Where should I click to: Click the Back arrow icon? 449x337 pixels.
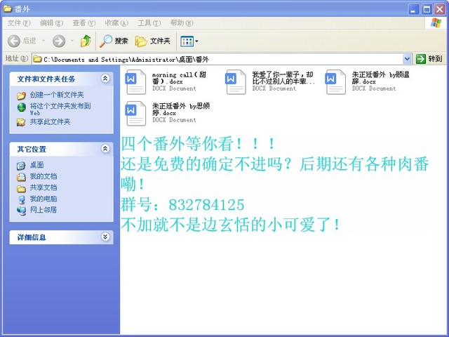(x=14, y=41)
